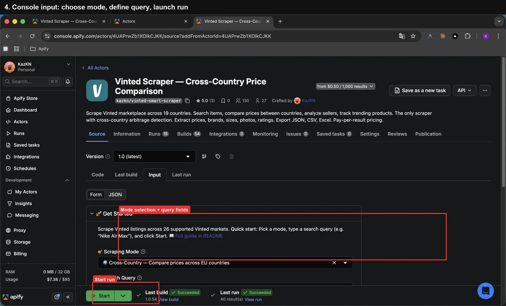Viewport: 506px width, 306px height.
Task: Open Scraping Mode dropdown arrow
Action: (x=345, y=263)
